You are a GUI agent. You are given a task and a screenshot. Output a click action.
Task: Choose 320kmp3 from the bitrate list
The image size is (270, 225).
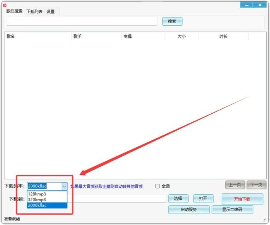pyautogui.click(x=47, y=200)
